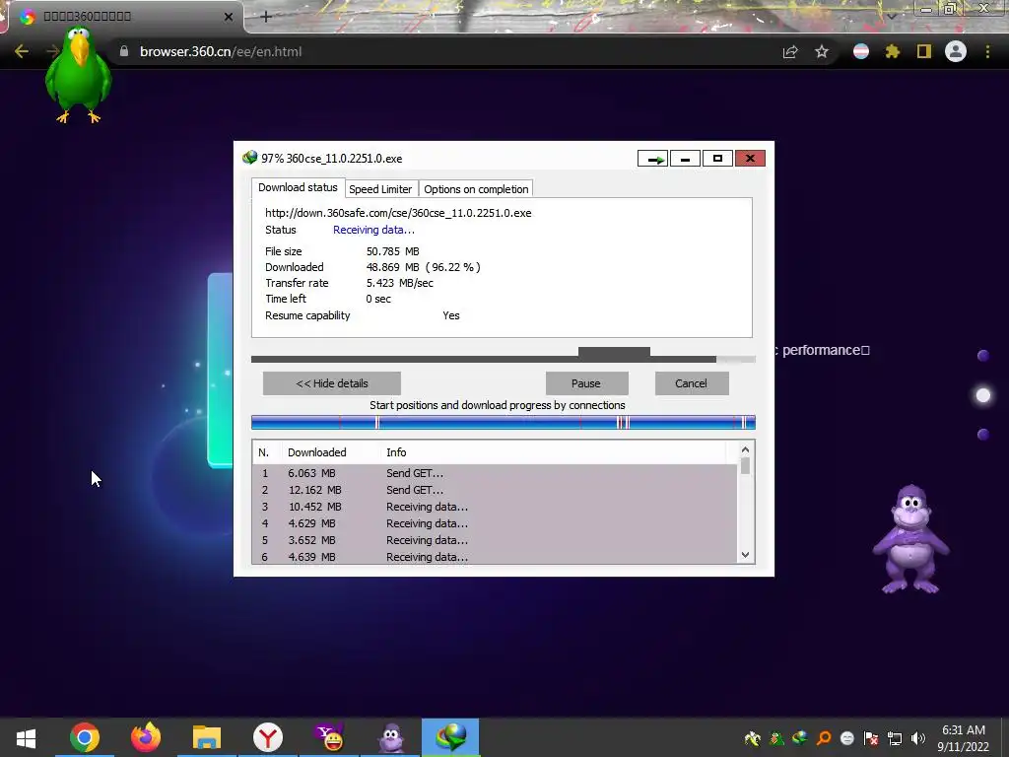The width and height of the screenshot is (1009, 757).
Task: Open the Chrome three-dot menu
Action: point(987,51)
